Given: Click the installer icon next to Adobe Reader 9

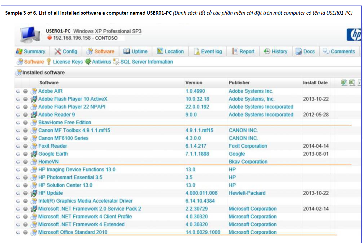Looking at the screenshot, I should (x=34, y=115).
